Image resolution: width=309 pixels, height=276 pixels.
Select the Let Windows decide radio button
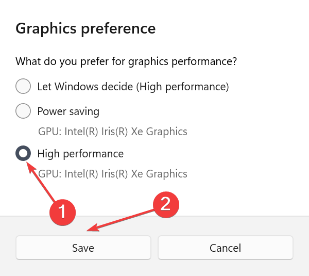[23, 86]
